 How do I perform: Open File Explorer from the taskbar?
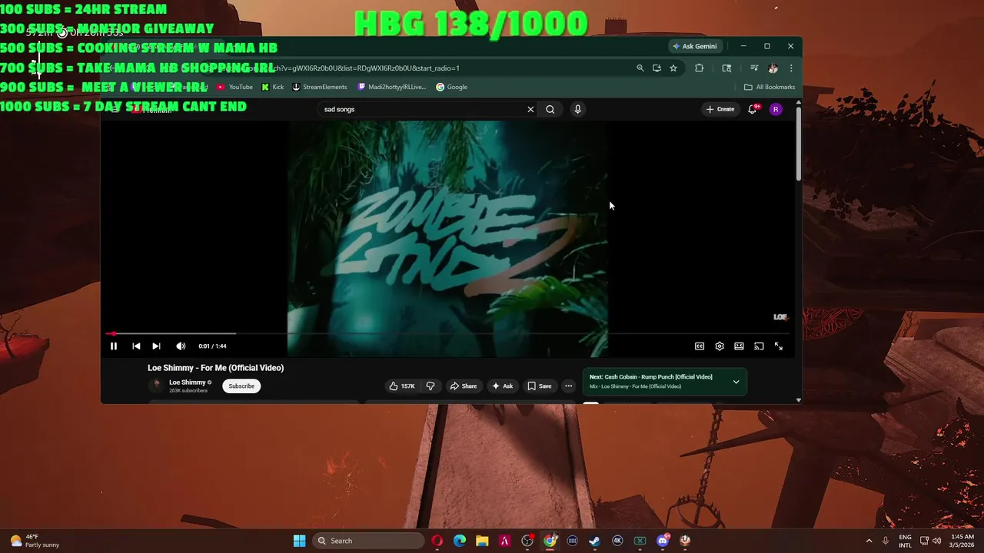click(482, 541)
